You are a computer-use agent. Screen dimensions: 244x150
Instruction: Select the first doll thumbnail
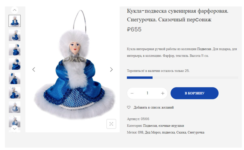(x=15, y=21)
